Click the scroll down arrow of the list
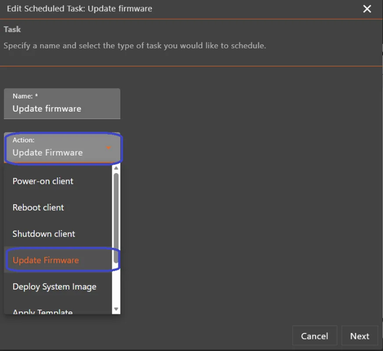 [116, 309]
